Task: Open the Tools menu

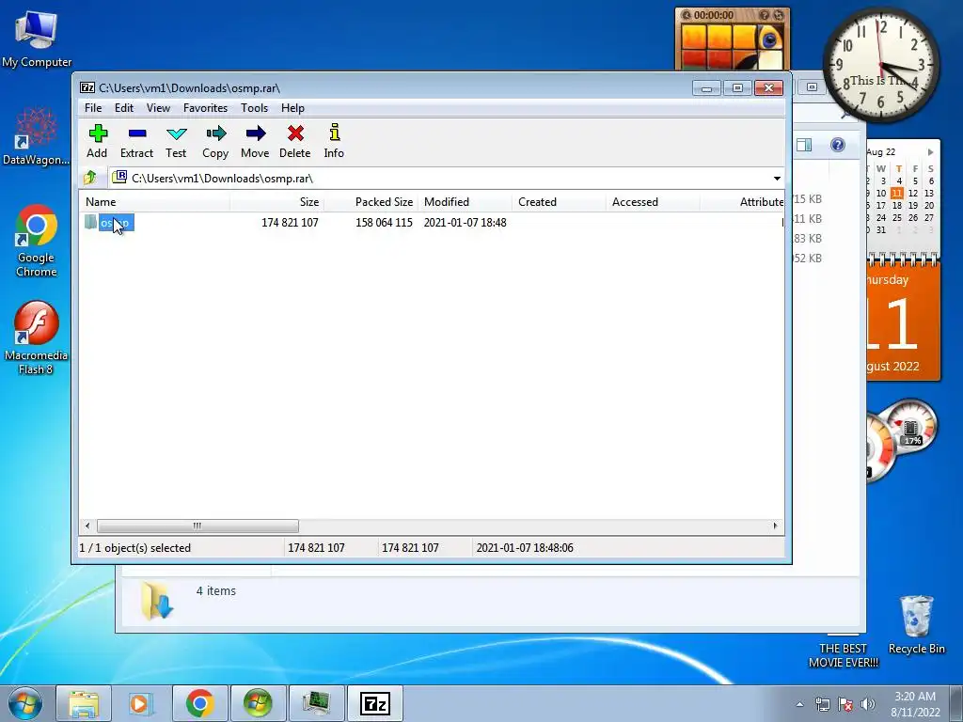Action: point(254,108)
